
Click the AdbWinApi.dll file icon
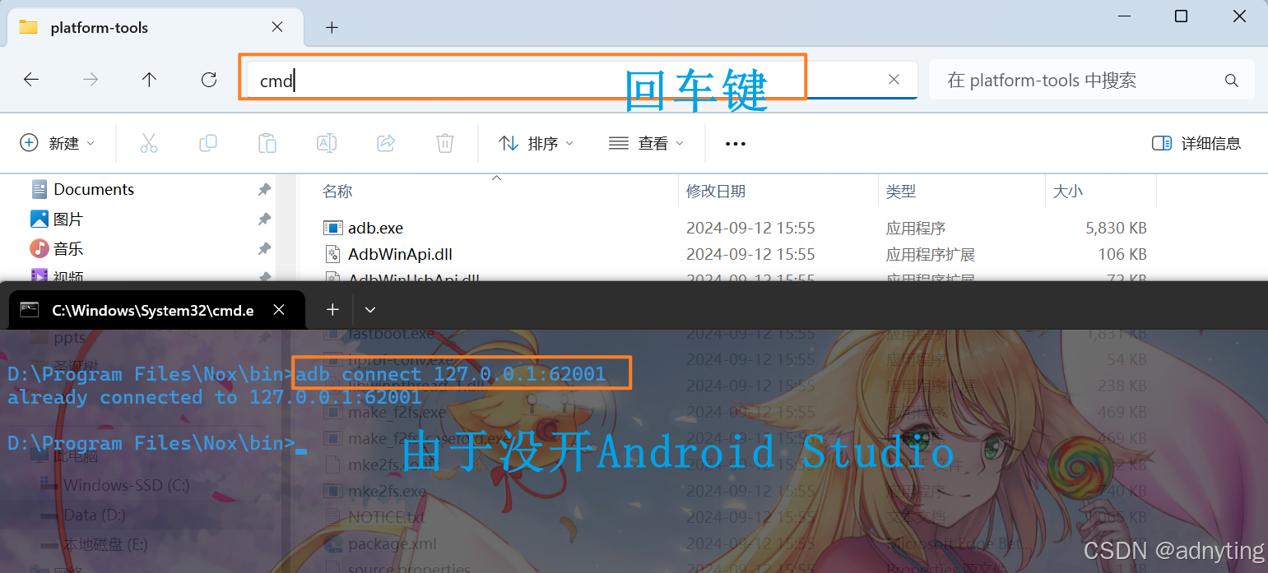point(332,254)
